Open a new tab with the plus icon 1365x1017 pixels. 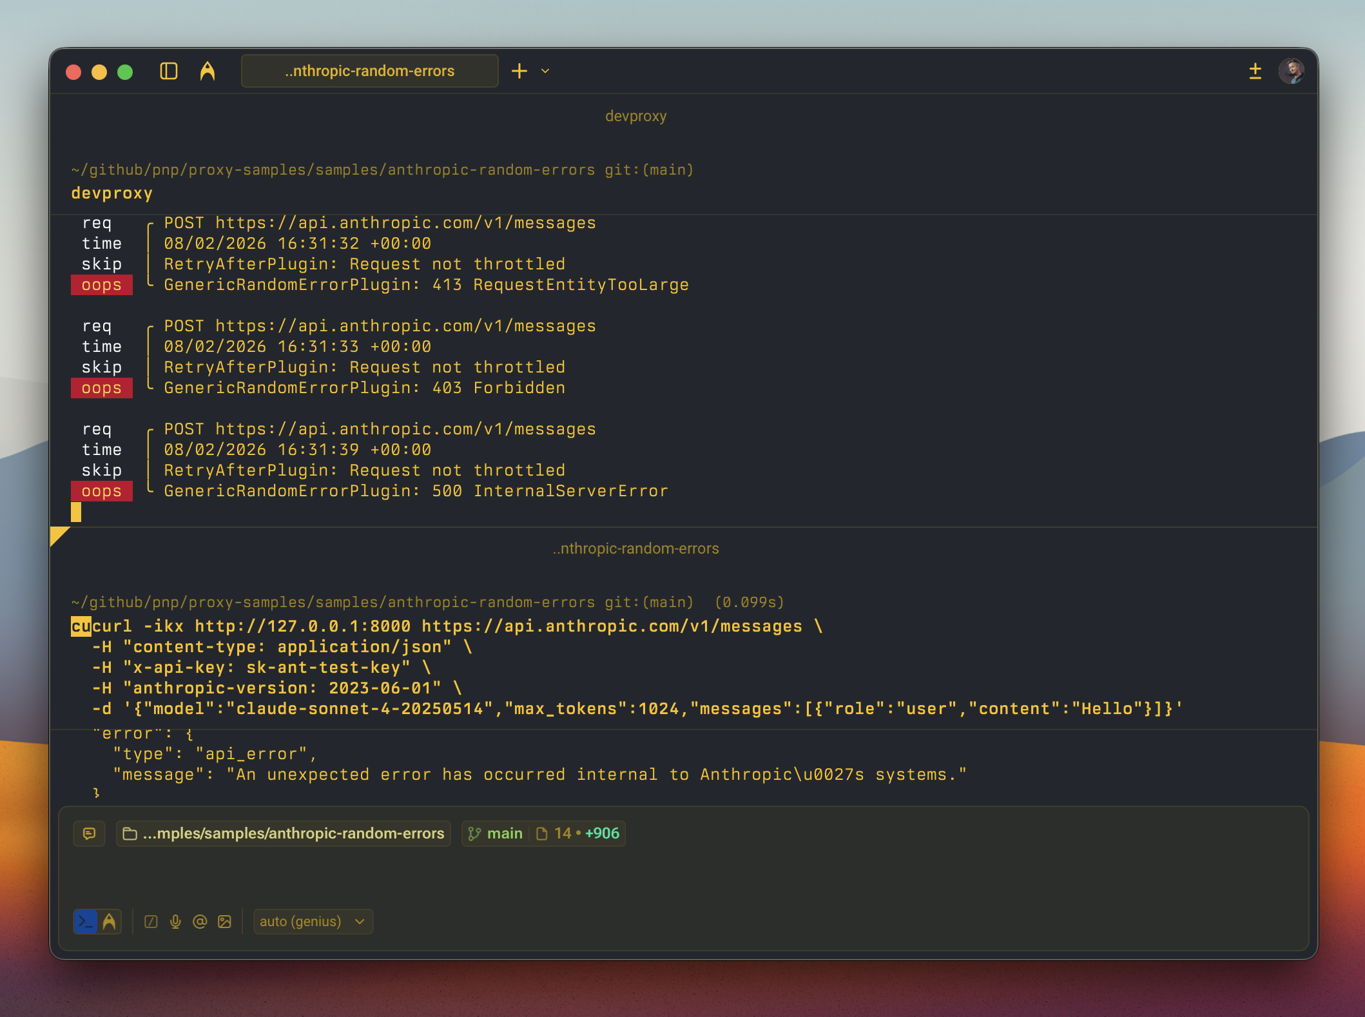click(519, 71)
